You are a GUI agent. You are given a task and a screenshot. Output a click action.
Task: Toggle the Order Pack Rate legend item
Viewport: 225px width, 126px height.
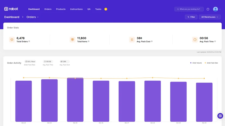coord(211,63)
